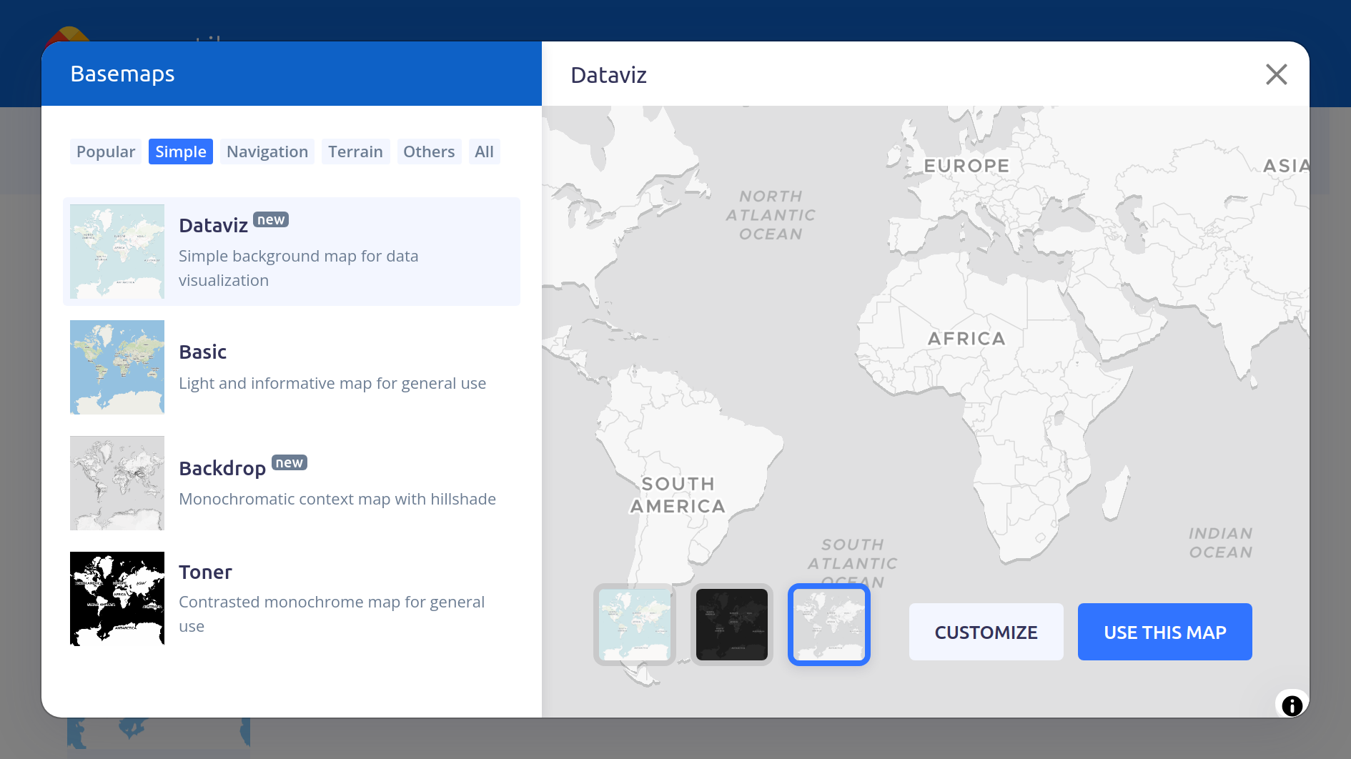The width and height of the screenshot is (1351, 759).
Task: Switch to the Popular category tab
Action: point(106,152)
